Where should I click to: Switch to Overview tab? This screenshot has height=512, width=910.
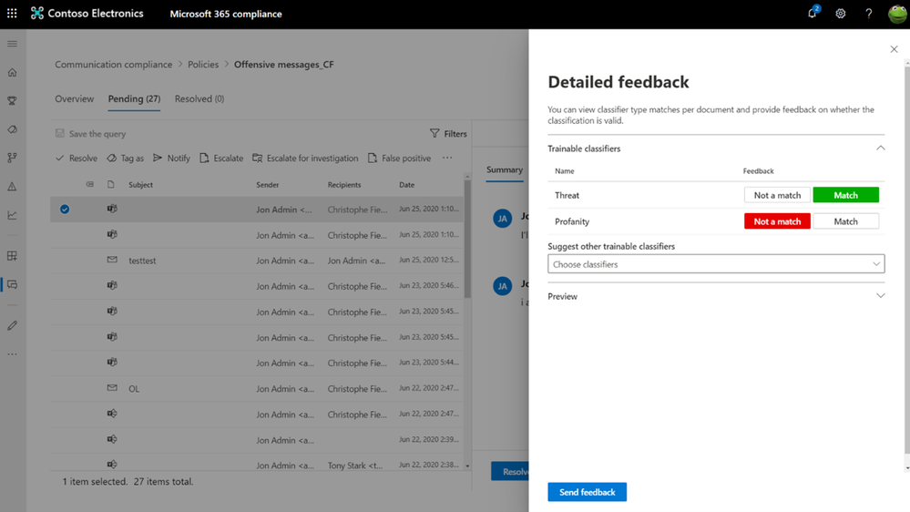[75, 98]
